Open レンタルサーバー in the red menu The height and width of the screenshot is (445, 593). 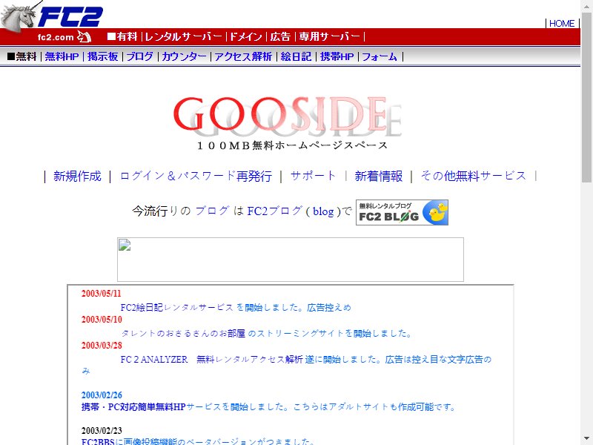click(184, 36)
